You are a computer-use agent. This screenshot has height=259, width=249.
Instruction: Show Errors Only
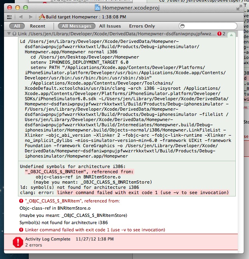pos(142,26)
